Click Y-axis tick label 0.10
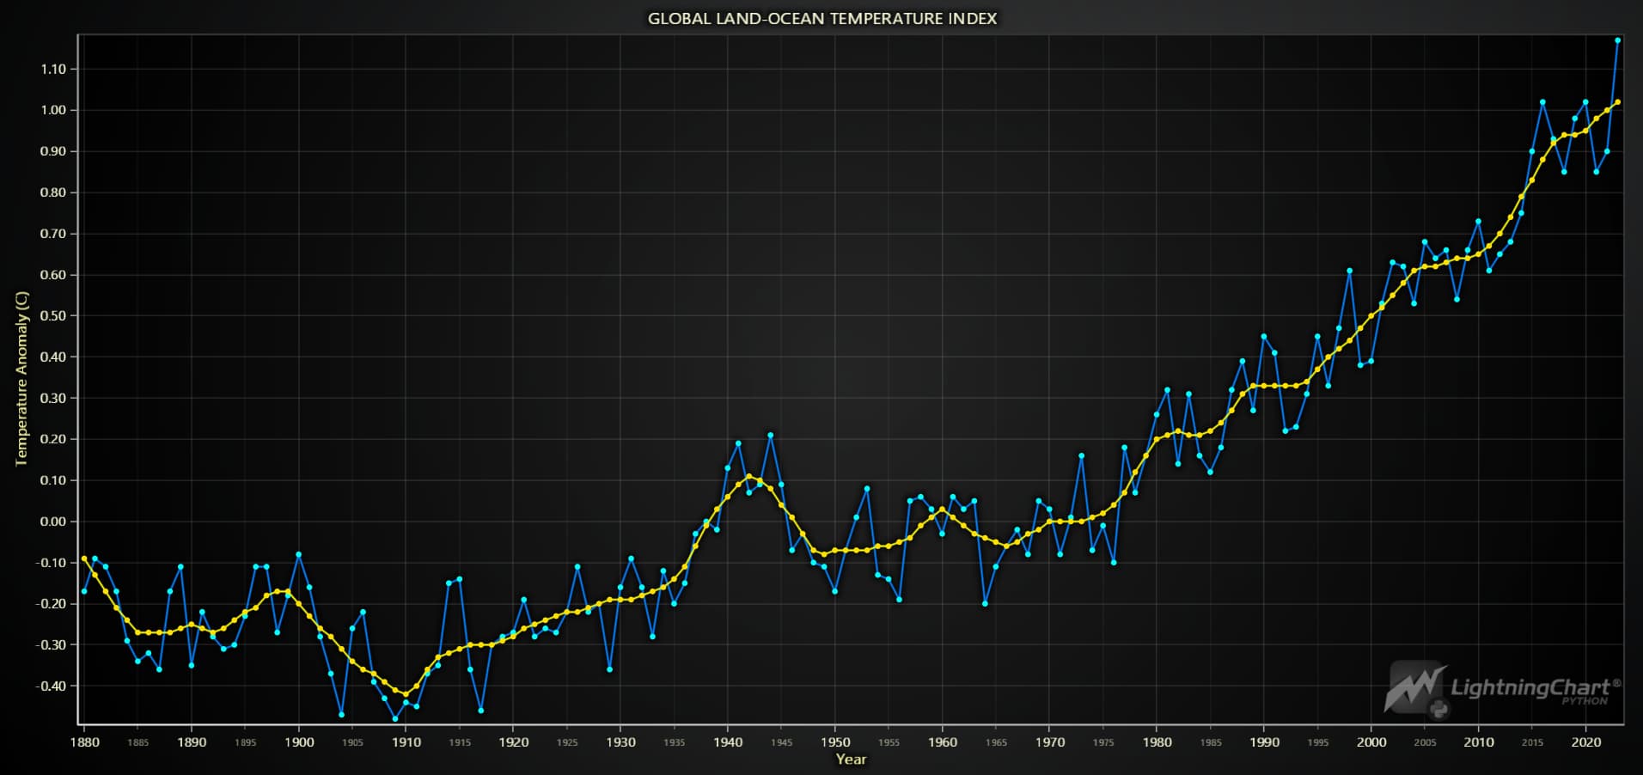This screenshot has width=1643, height=775. coord(53,481)
